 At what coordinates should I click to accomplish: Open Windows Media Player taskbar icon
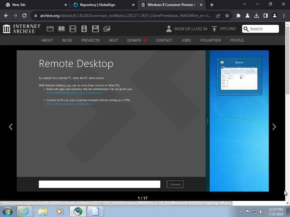60,211
